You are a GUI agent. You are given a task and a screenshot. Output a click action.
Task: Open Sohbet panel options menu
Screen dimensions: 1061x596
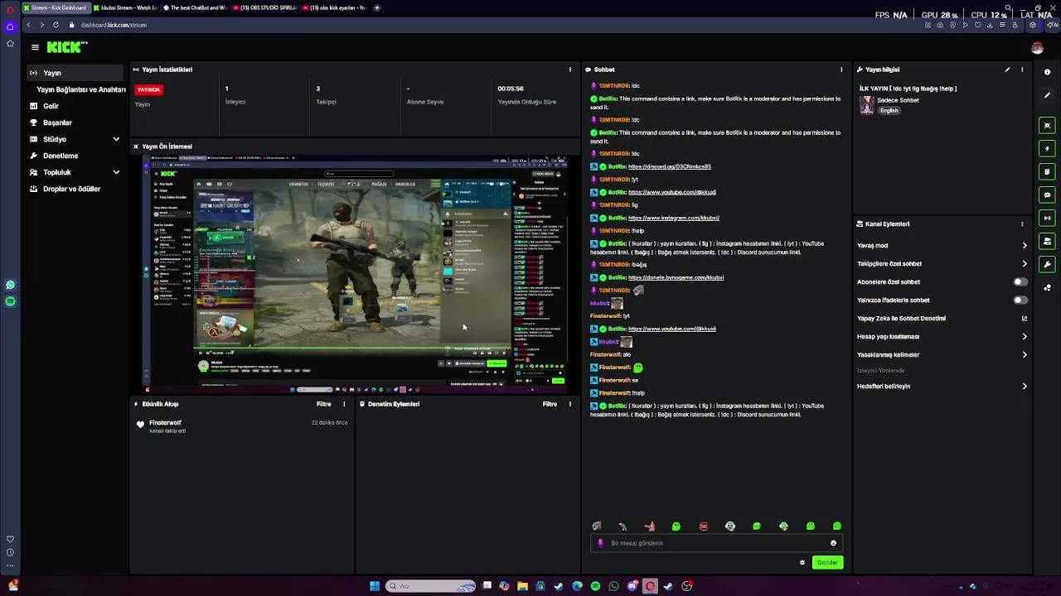[x=841, y=70]
